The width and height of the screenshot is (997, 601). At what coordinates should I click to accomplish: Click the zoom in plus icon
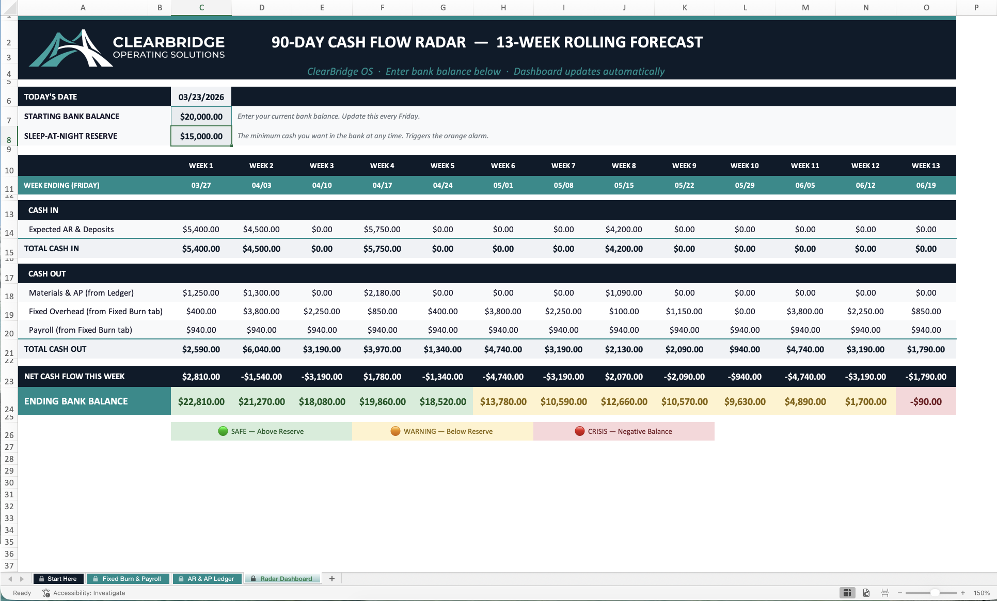click(x=963, y=593)
